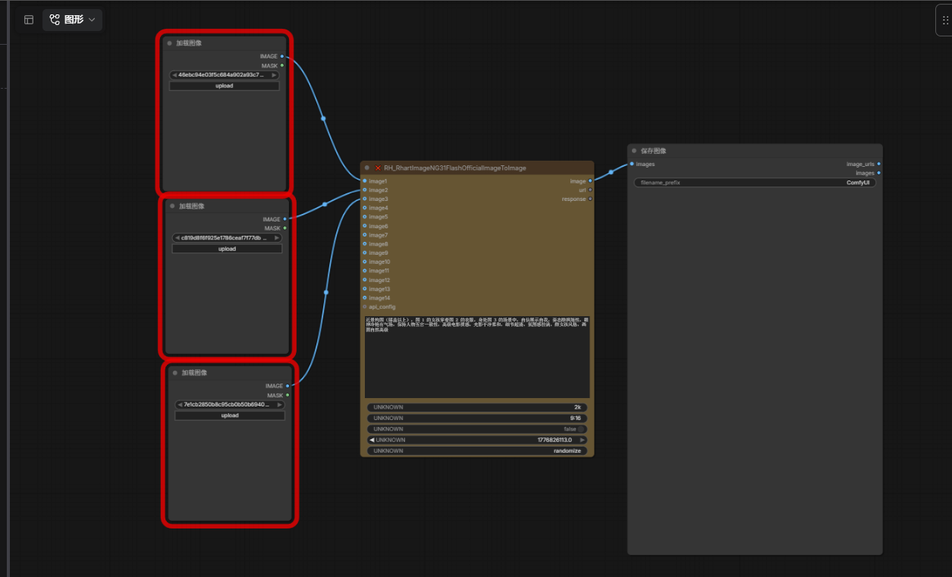952x577 pixels.
Task: Select next image after c819d8f6 with right arrow
Action: coord(277,238)
